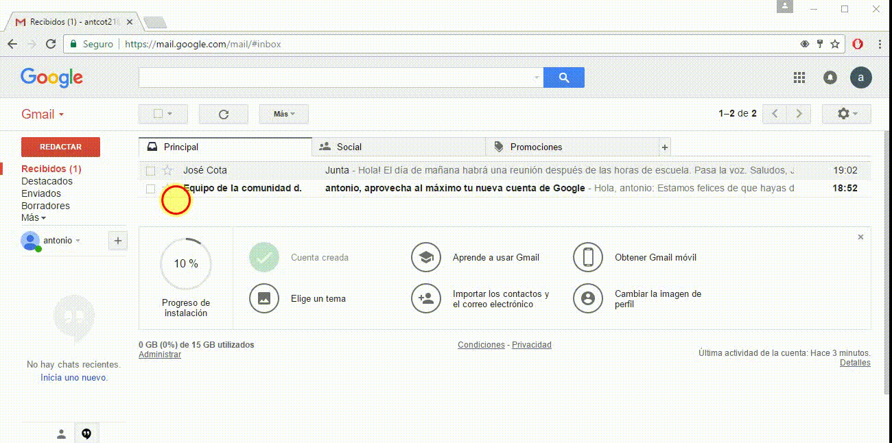This screenshot has height=443, width=892.
Task: Open the Administrar storage link
Action: point(160,355)
